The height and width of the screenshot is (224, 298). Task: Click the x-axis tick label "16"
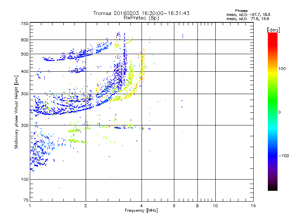tap(253, 206)
